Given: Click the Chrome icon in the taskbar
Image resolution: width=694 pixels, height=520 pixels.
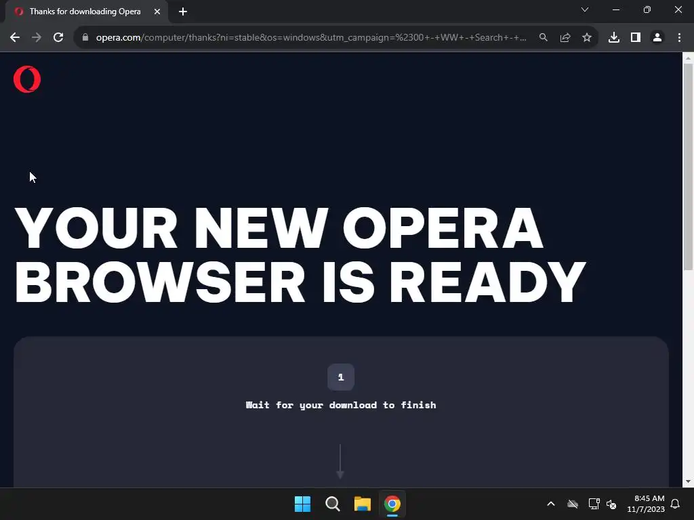Looking at the screenshot, I should [x=392, y=504].
